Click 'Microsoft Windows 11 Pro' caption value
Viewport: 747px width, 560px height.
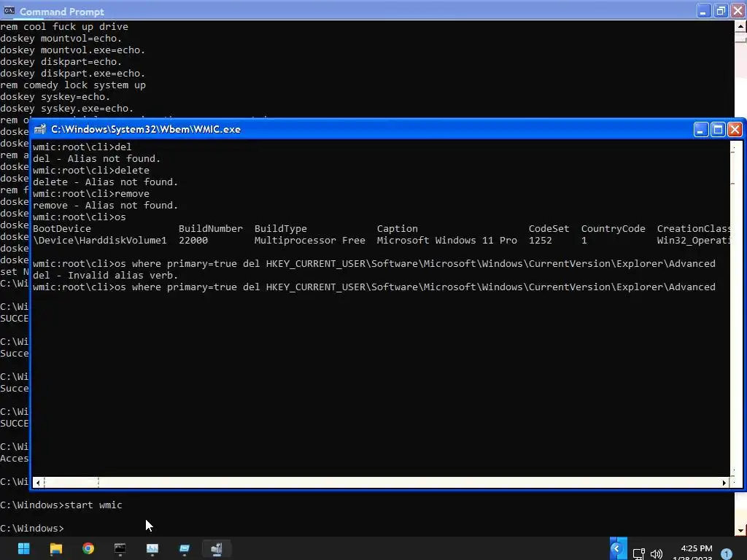click(447, 241)
